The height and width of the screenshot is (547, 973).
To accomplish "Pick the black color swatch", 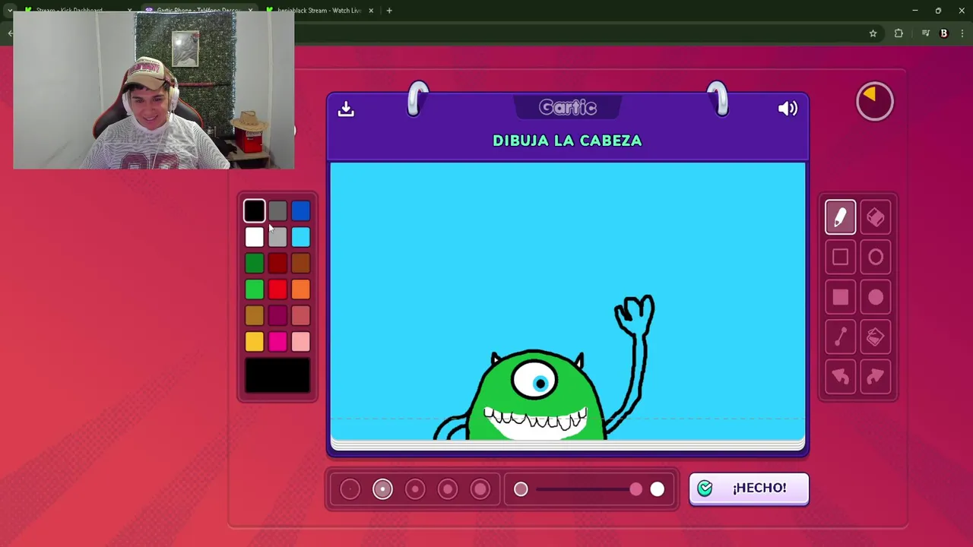I will coord(255,211).
